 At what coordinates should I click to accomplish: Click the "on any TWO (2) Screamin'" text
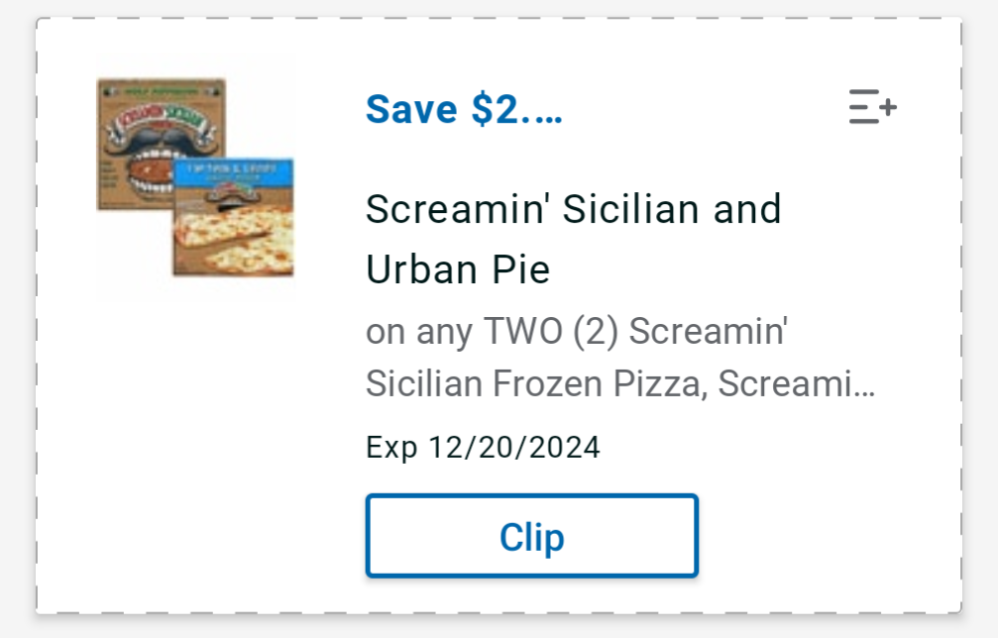tap(576, 333)
